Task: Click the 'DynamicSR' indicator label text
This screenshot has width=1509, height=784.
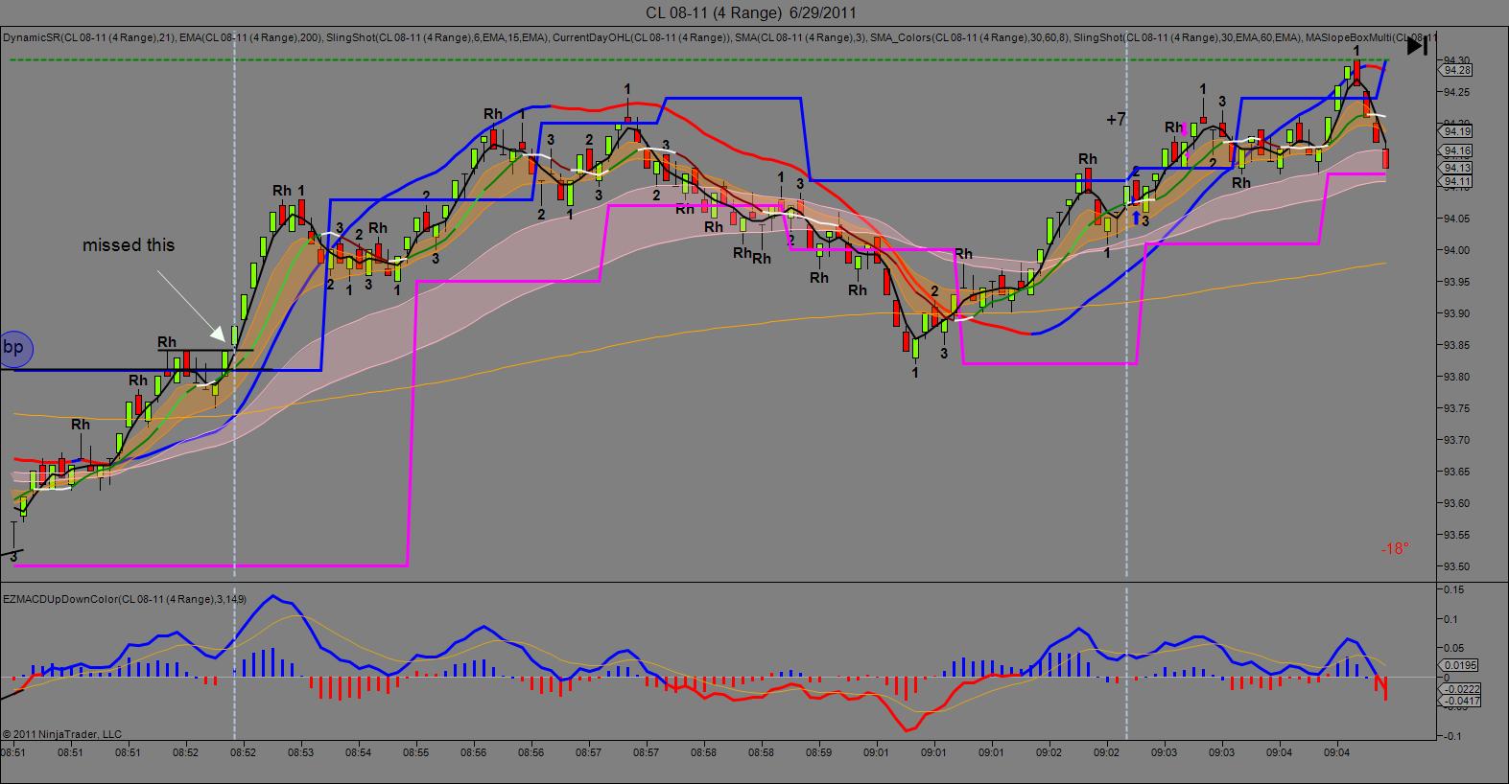Action: pyautogui.click(x=32, y=38)
